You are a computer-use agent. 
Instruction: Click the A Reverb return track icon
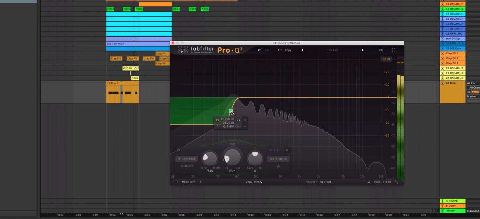pos(443,201)
